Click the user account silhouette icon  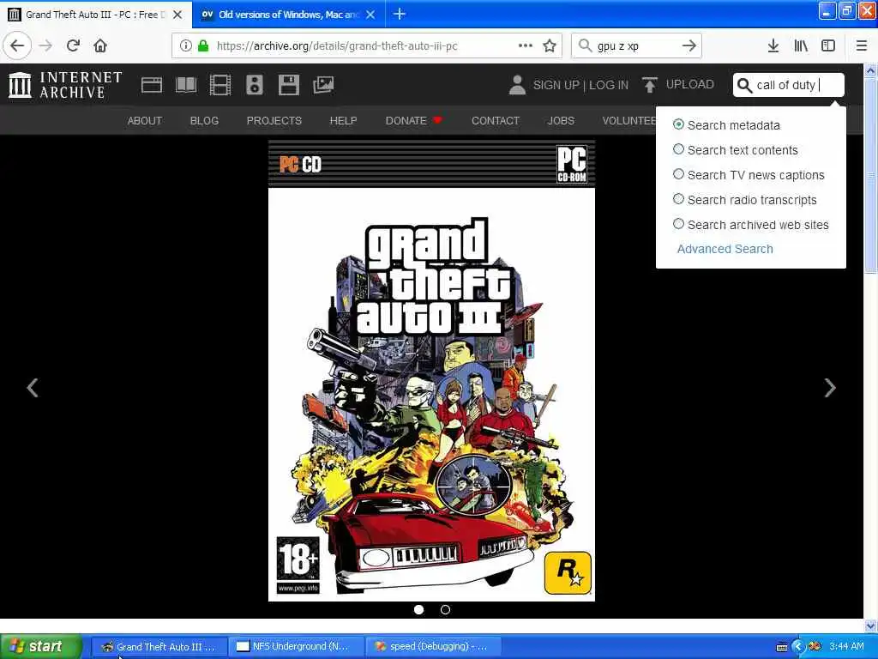517,85
